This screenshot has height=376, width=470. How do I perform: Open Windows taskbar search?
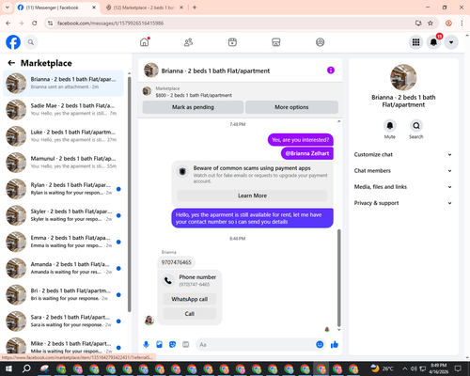[x=26, y=368]
